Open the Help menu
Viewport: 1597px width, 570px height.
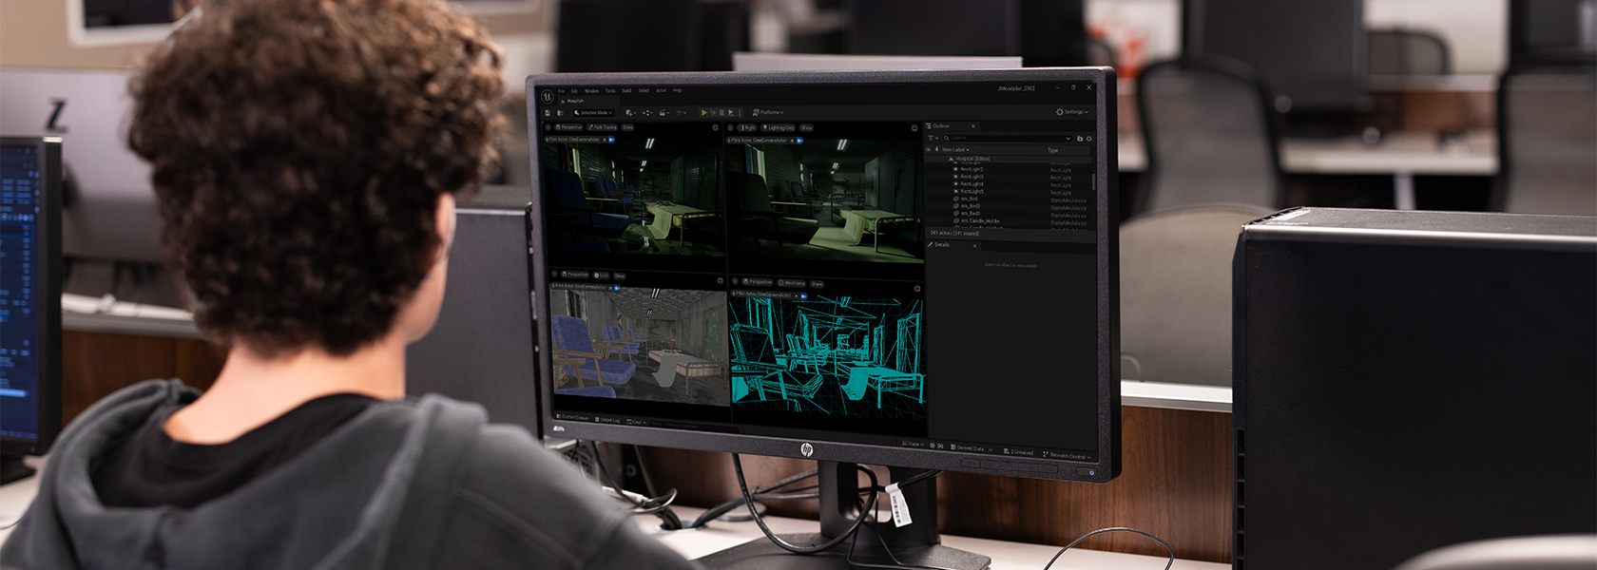pos(677,90)
